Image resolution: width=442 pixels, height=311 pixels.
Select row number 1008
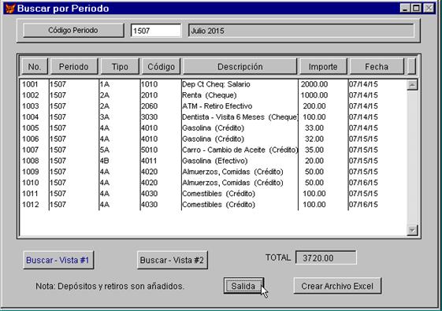[30, 161]
